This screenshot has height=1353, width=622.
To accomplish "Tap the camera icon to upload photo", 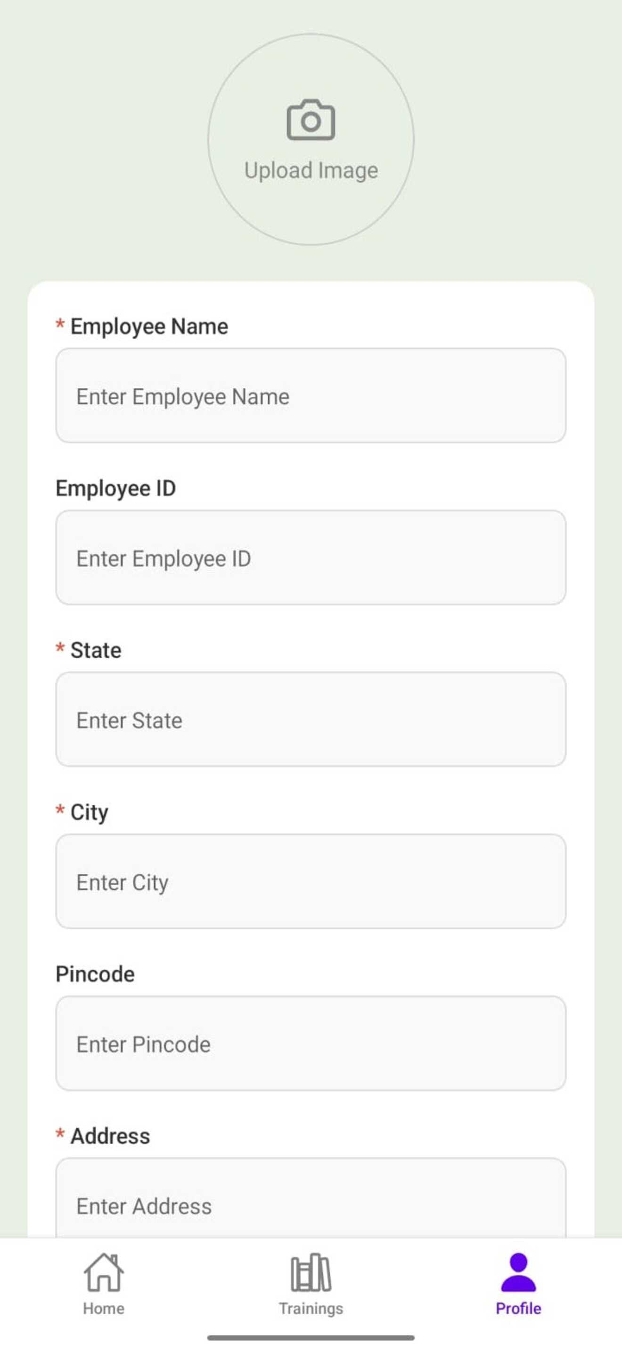I will pyautogui.click(x=311, y=120).
